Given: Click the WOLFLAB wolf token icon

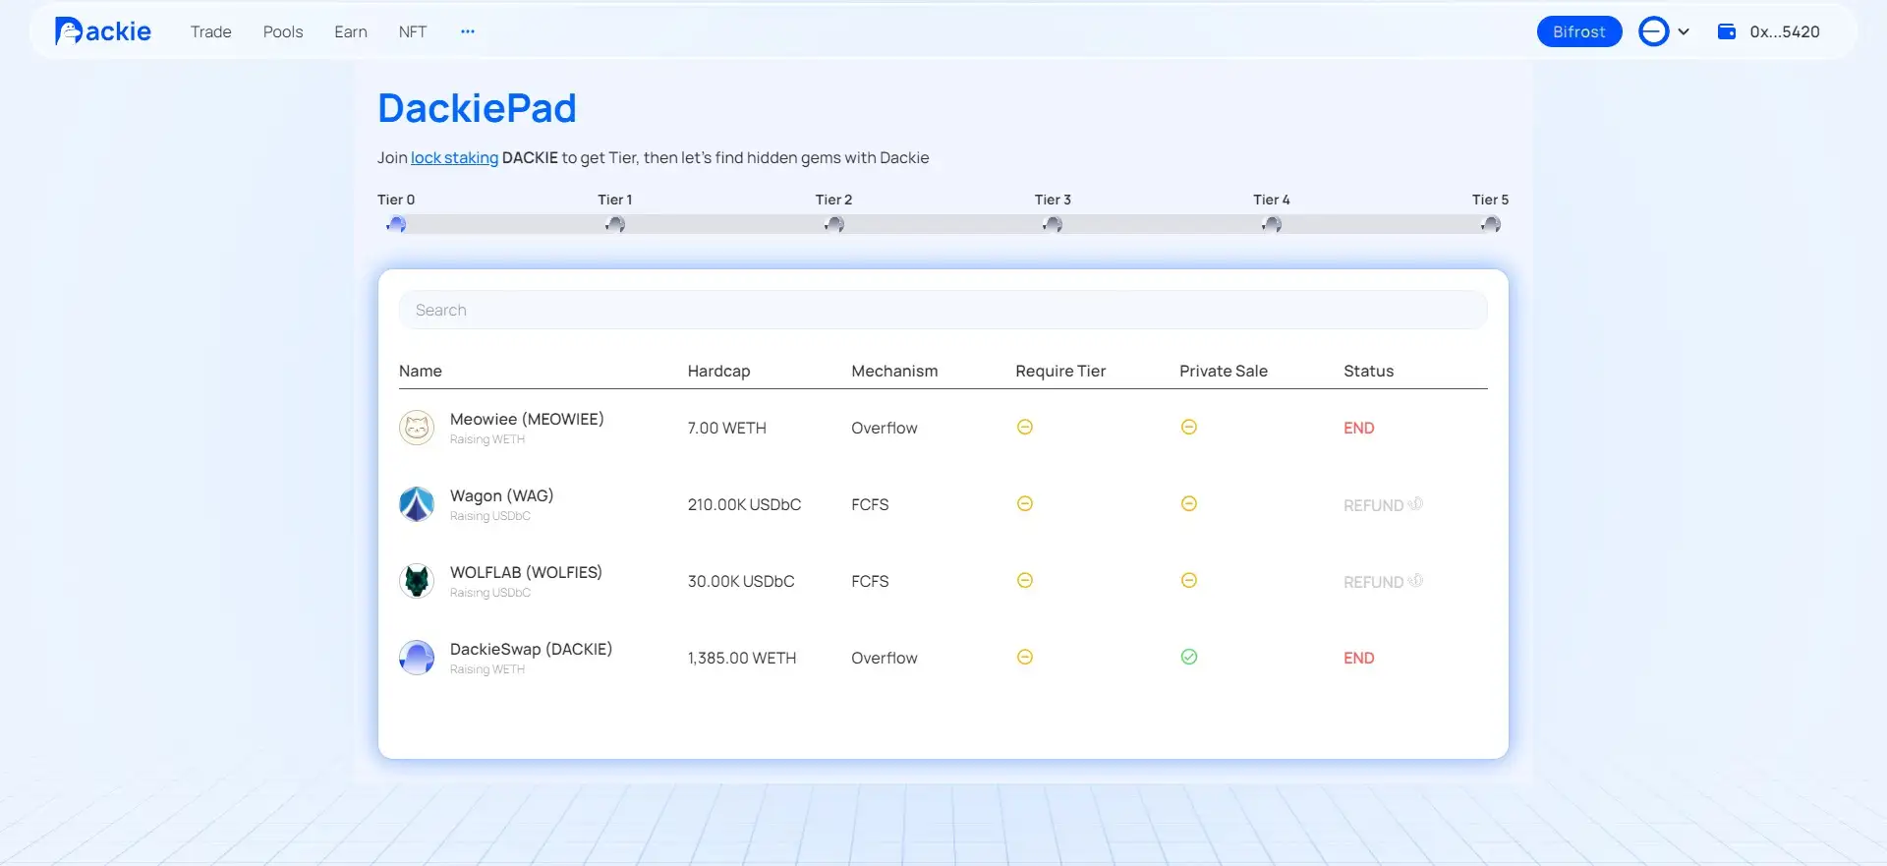Looking at the screenshot, I should click(x=417, y=581).
